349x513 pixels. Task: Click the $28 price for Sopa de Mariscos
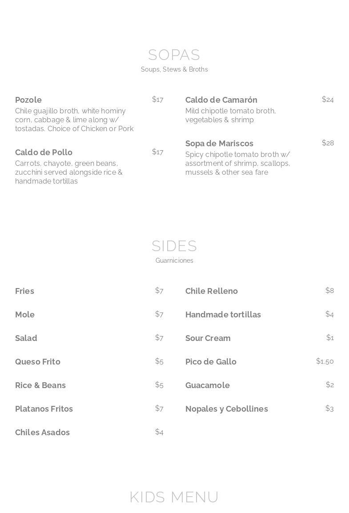tap(328, 143)
